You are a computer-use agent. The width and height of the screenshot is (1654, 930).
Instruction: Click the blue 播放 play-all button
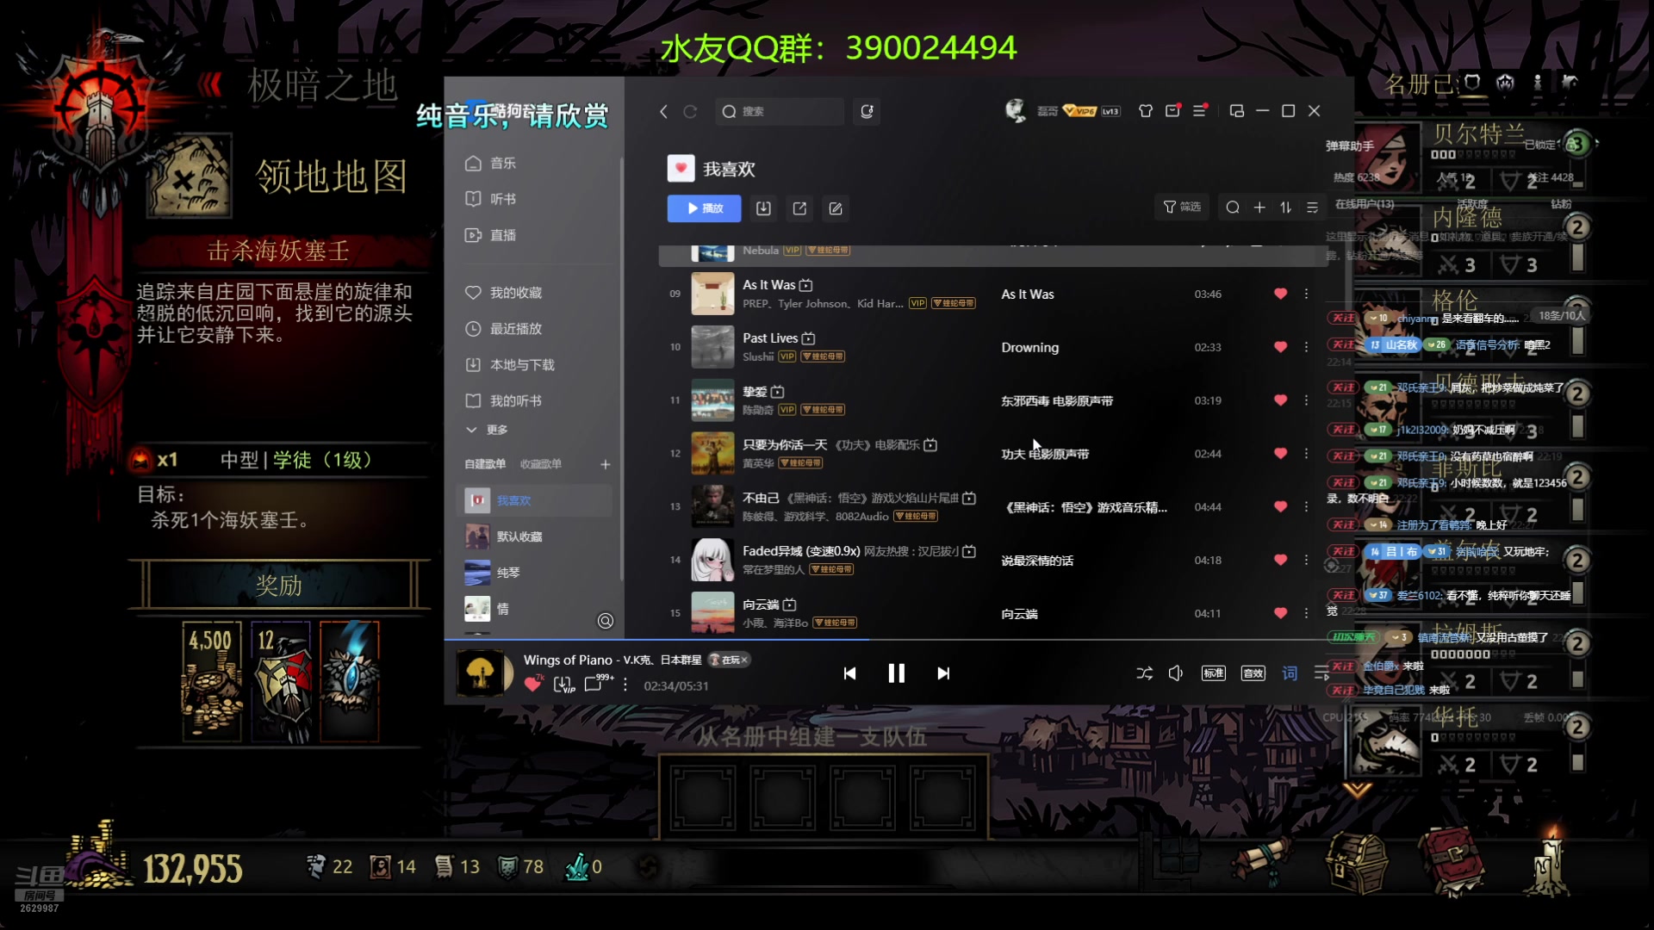[704, 208]
